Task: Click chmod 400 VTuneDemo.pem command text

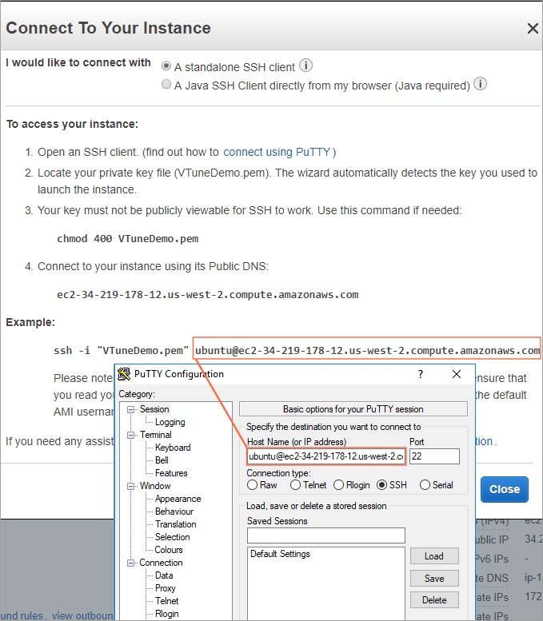Action: tap(128, 239)
